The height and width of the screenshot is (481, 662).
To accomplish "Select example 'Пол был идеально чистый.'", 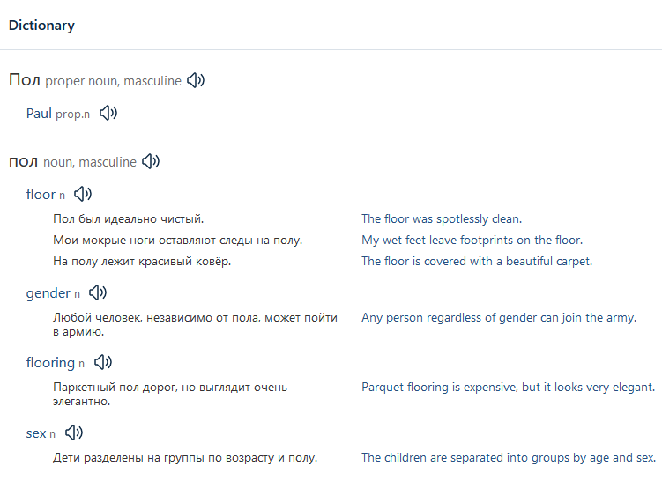I will tap(129, 219).
